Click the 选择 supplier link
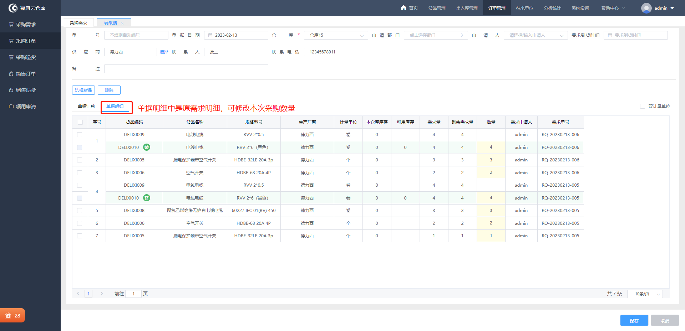The image size is (685, 331). click(x=164, y=52)
